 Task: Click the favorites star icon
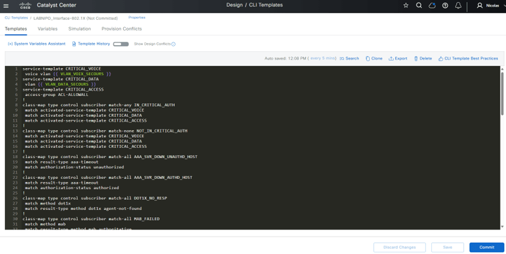pyautogui.click(x=406, y=6)
